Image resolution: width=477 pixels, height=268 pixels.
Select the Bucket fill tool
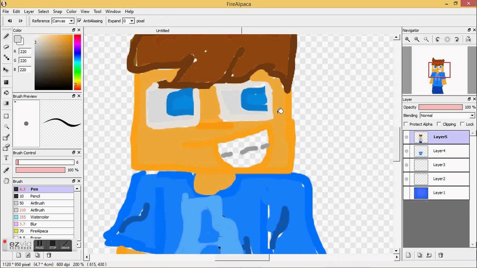(x=6, y=93)
